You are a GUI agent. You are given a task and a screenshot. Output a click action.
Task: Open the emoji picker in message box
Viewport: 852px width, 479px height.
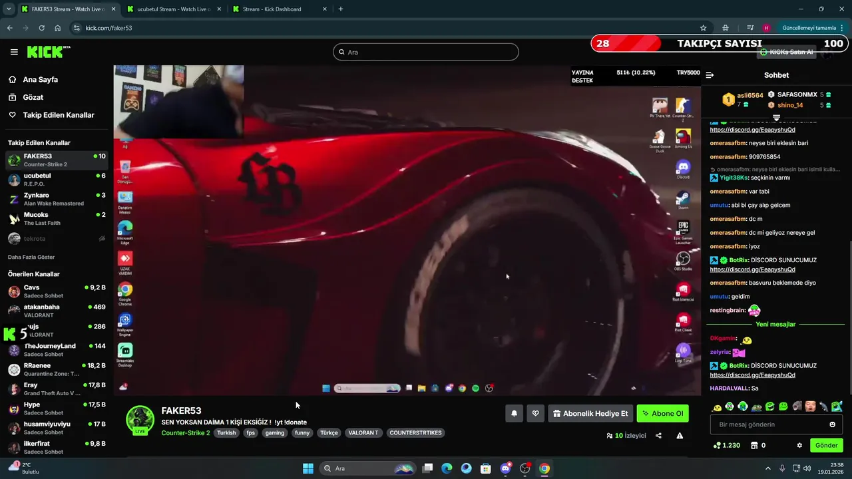pyautogui.click(x=832, y=424)
